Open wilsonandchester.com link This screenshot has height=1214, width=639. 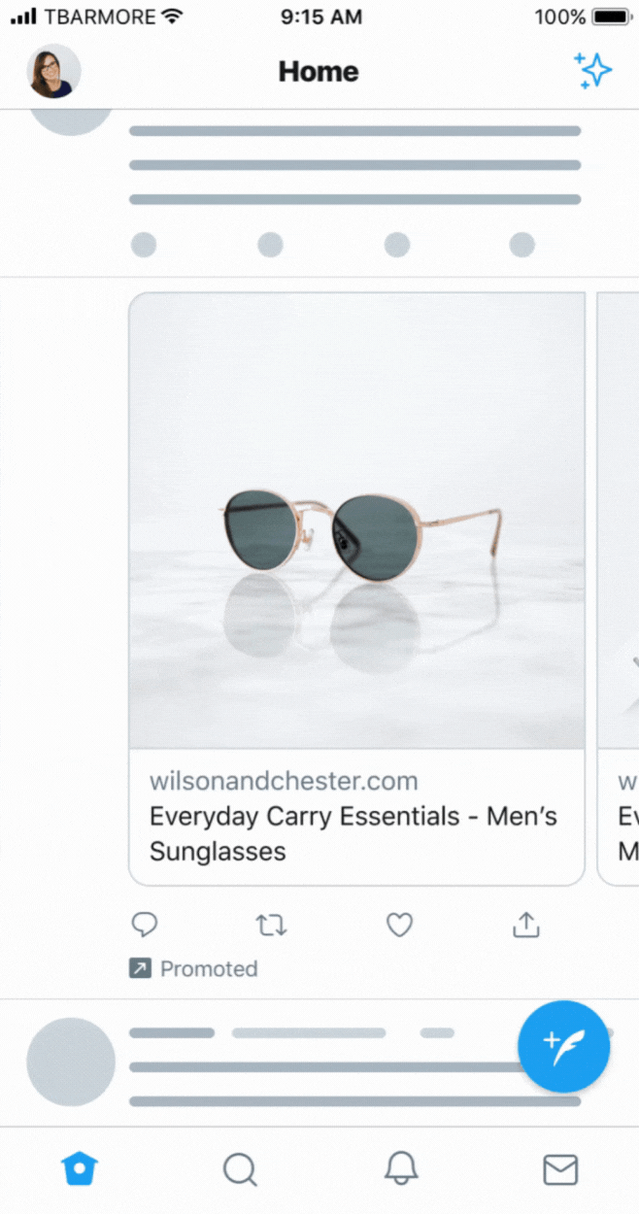pyautogui.click(x=283, y=780)
